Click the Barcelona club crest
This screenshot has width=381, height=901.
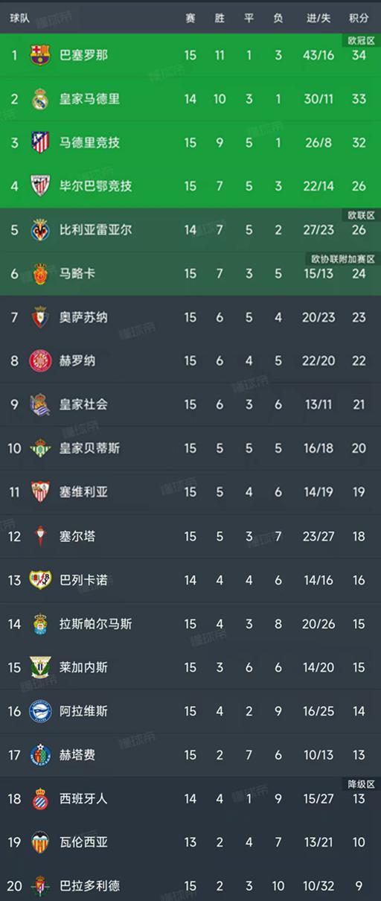point(39,55)
